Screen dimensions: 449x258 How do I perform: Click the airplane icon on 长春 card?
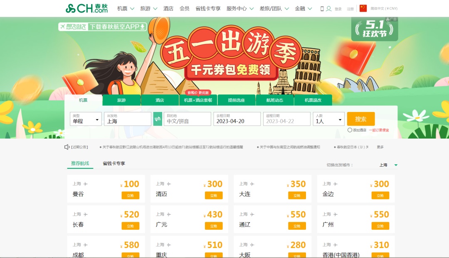[86, 214]
